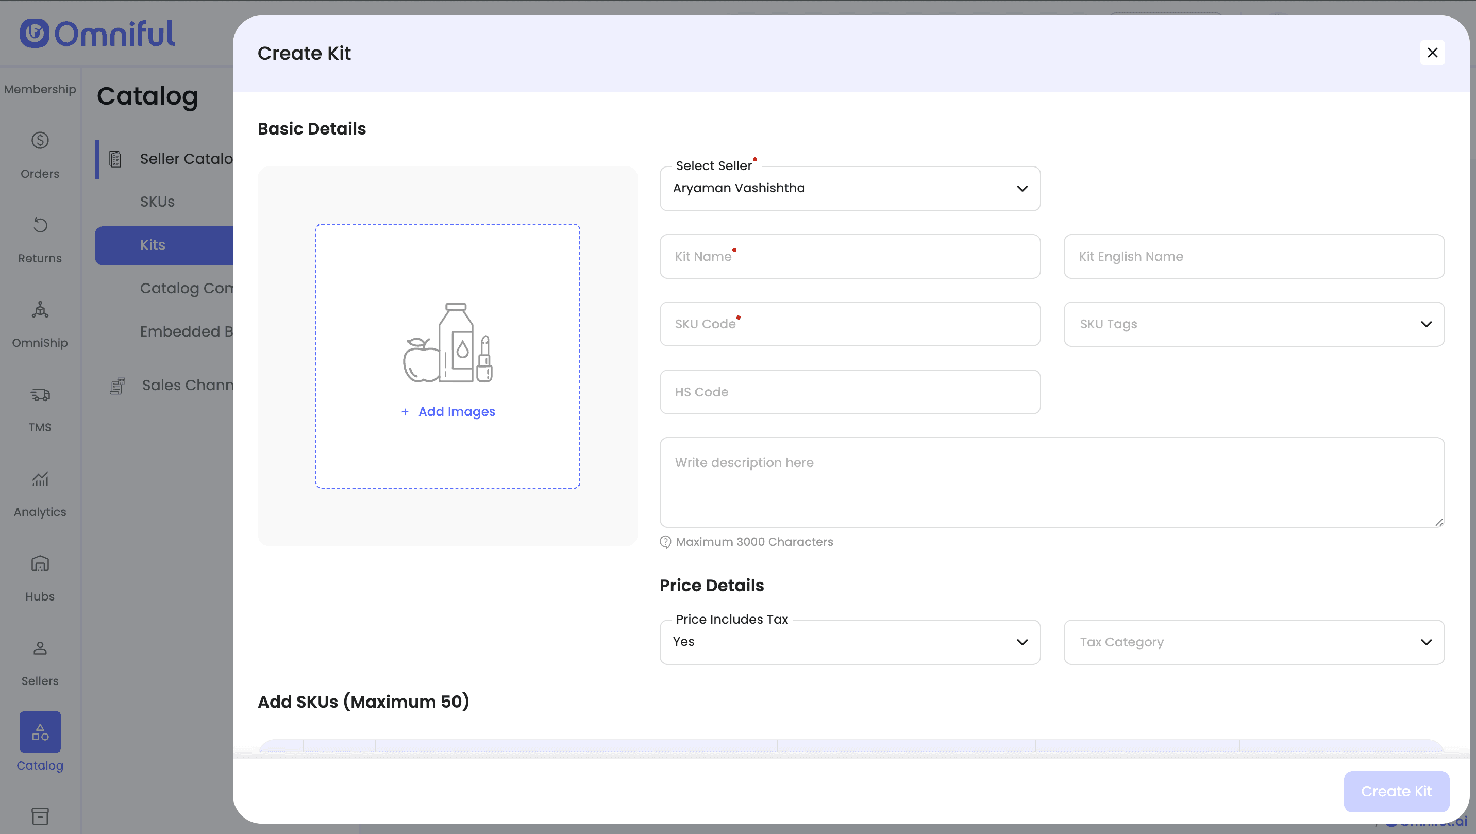Select SKUs in the catalog menu
The height and width of the screenshot is (834, 1476).
(x=157, y=202)
